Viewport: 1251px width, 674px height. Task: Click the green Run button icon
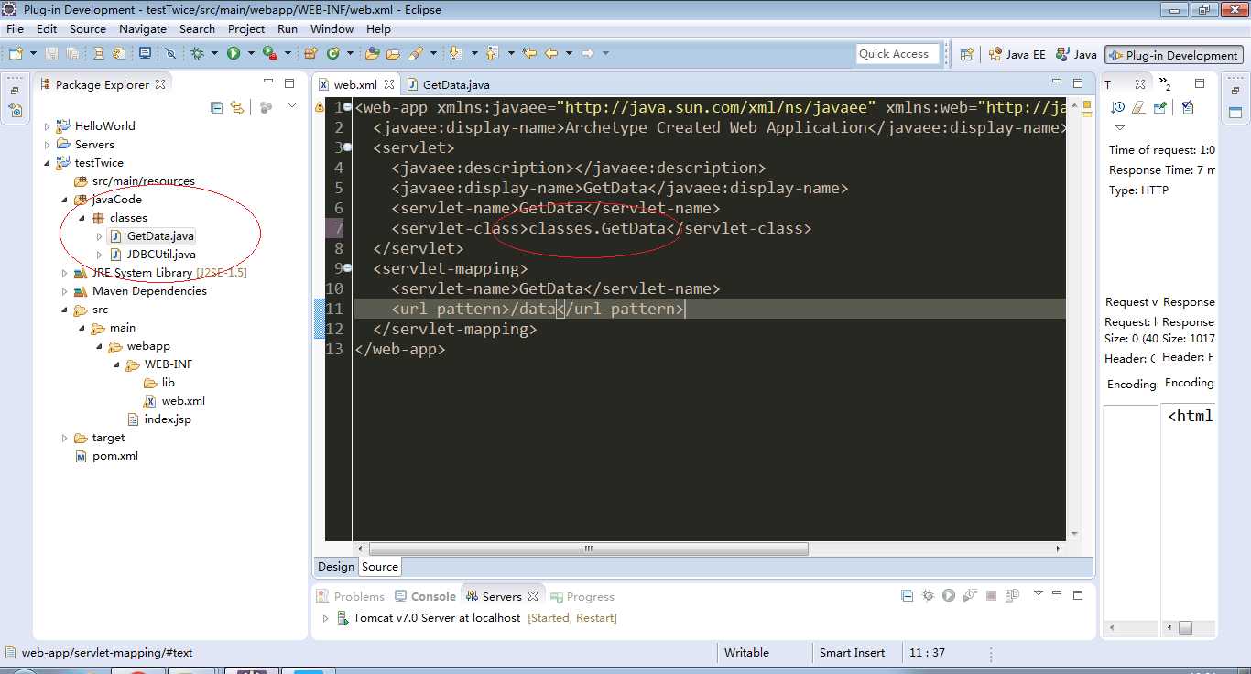point(234,54)
